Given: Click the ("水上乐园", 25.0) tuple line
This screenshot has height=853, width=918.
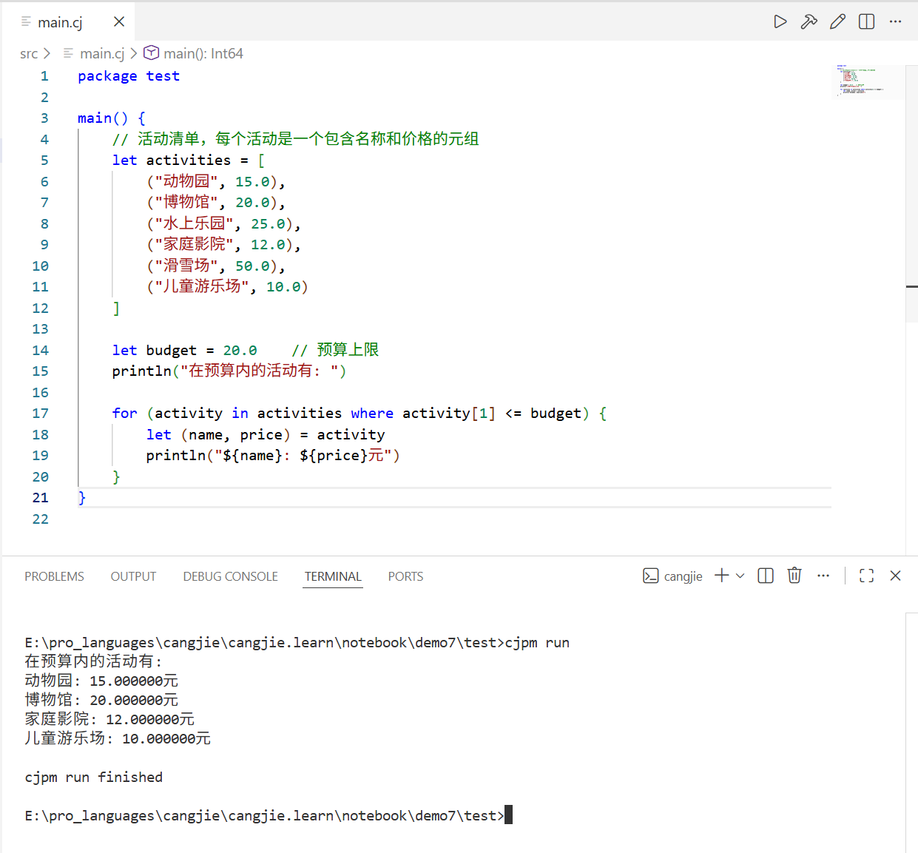Looking at the screenshot, I should 224,224.
